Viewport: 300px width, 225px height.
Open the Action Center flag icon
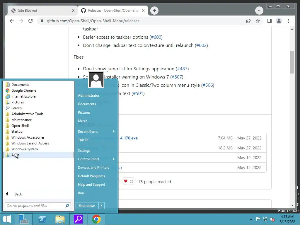click(258, 219)
